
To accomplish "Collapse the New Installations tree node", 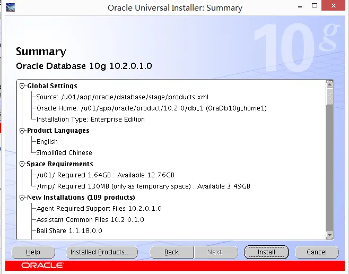I will tap(22, 198).
